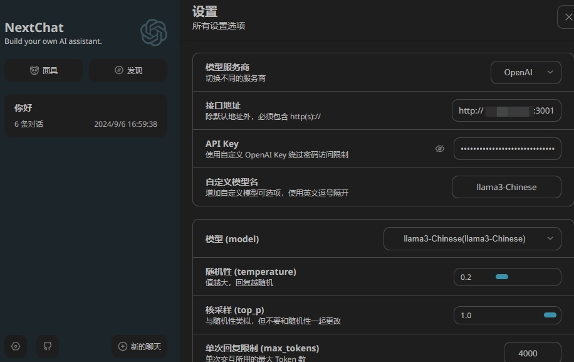Select the 你好 conversation in sidebar

click(x=86, y=115)
